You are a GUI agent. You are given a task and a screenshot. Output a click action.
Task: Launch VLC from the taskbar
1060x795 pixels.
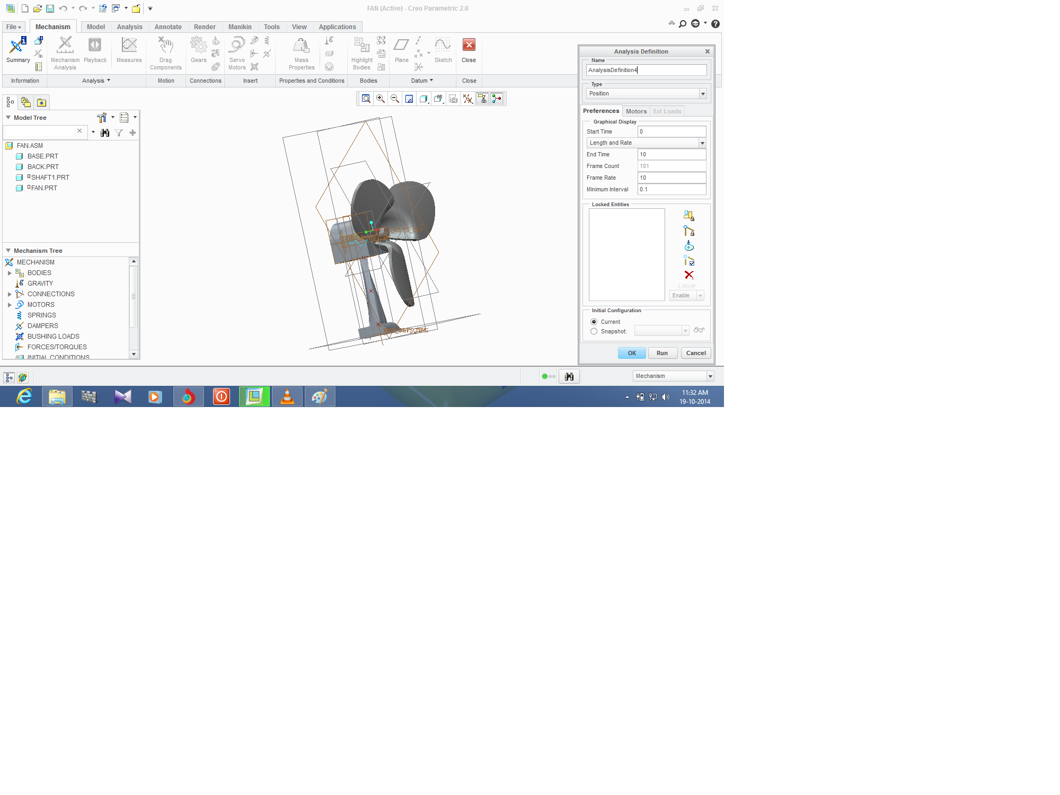287,396
